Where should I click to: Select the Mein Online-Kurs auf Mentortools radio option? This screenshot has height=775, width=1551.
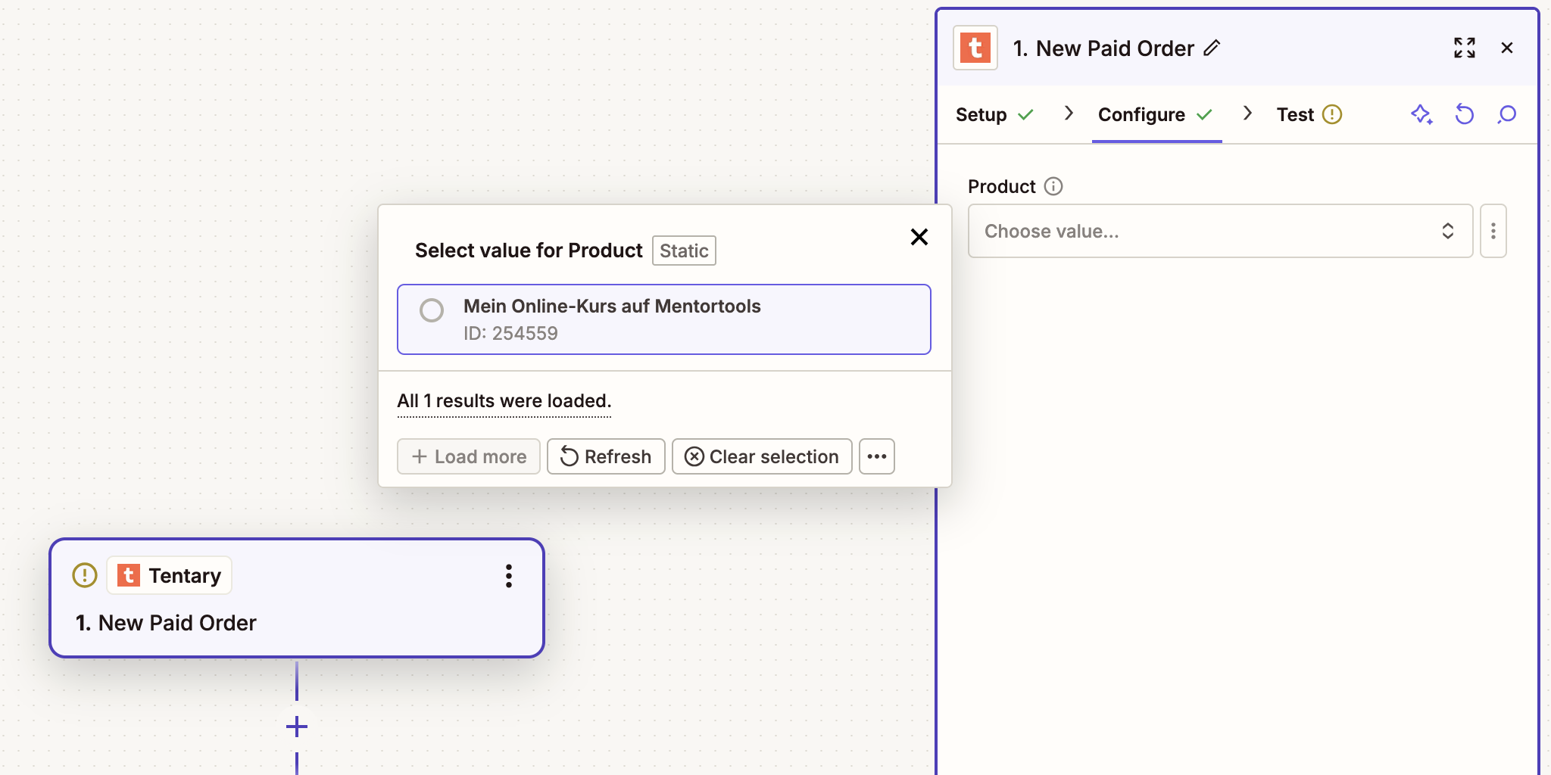click(x=432, y=310)
